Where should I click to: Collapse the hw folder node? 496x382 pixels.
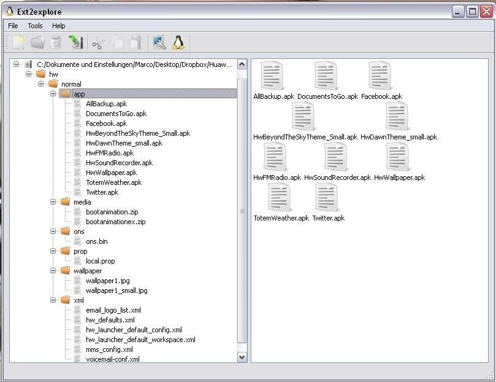coord(28,74)
